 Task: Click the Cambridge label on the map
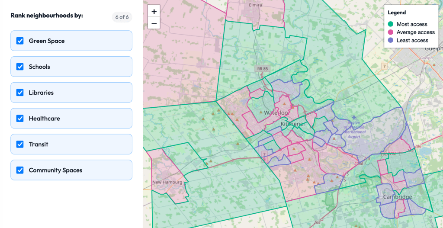pyautogui.click(x=397, y=197)
